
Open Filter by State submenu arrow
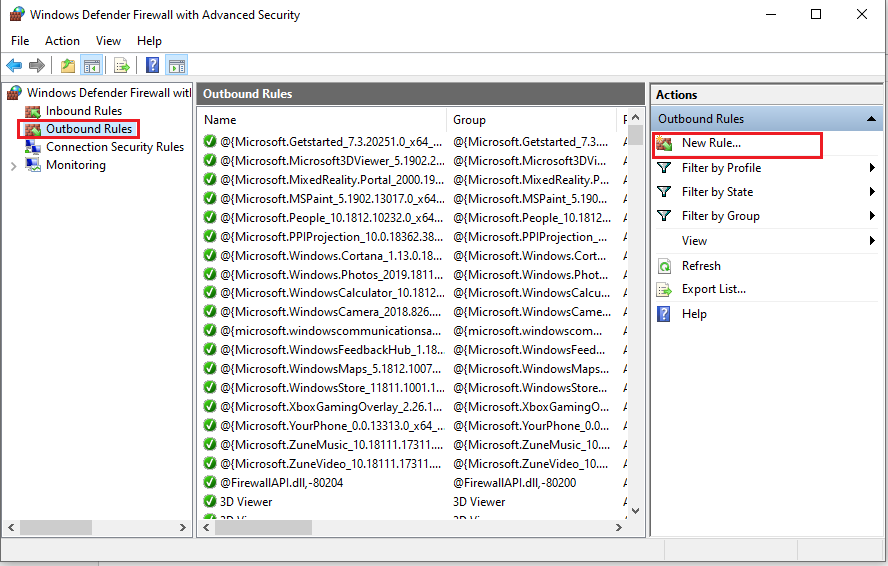(x=872, y=192)
